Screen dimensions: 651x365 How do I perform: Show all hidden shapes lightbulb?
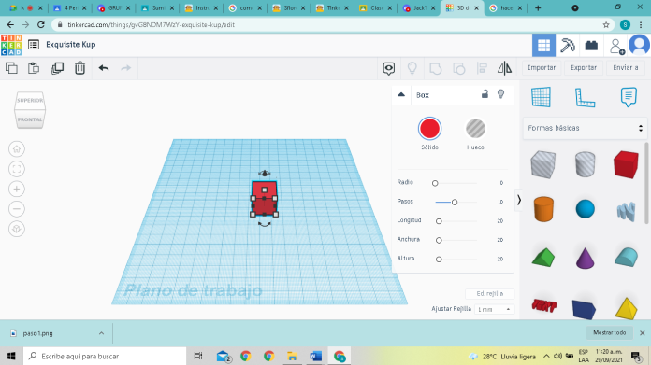(x=412, y=68)
